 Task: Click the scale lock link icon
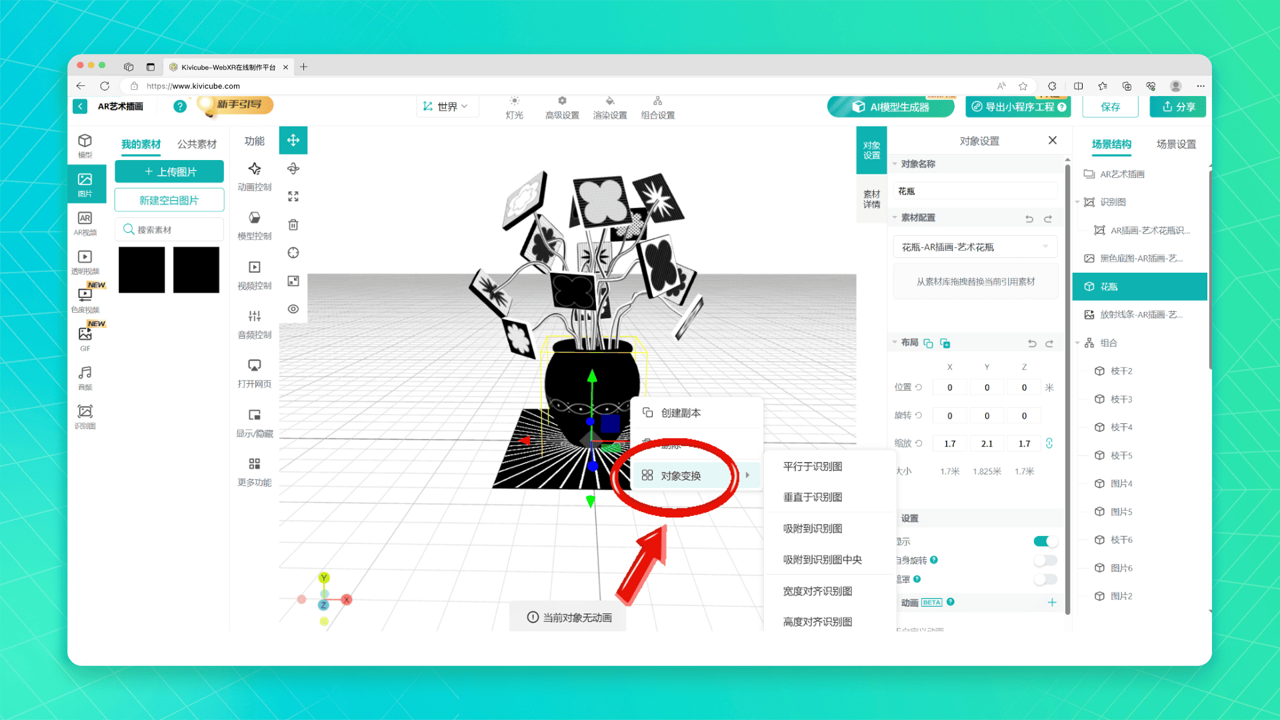(1049, 443)
